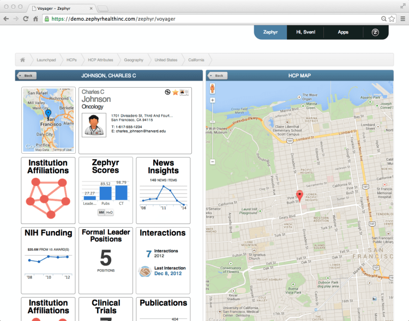
Task: Open the Apps menu
Action: 343,32
